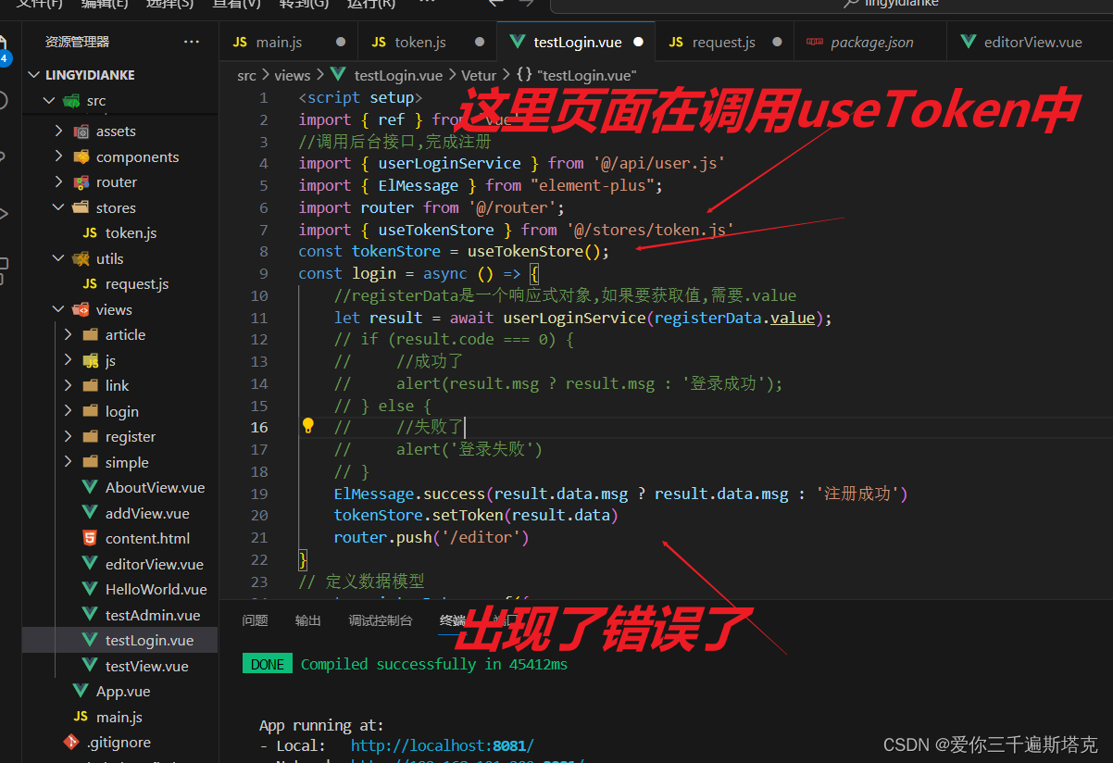This screenshot has width=1113, height=763.
Task: Open the Explorer more actions (...) icon
Action: click(192, 41)
